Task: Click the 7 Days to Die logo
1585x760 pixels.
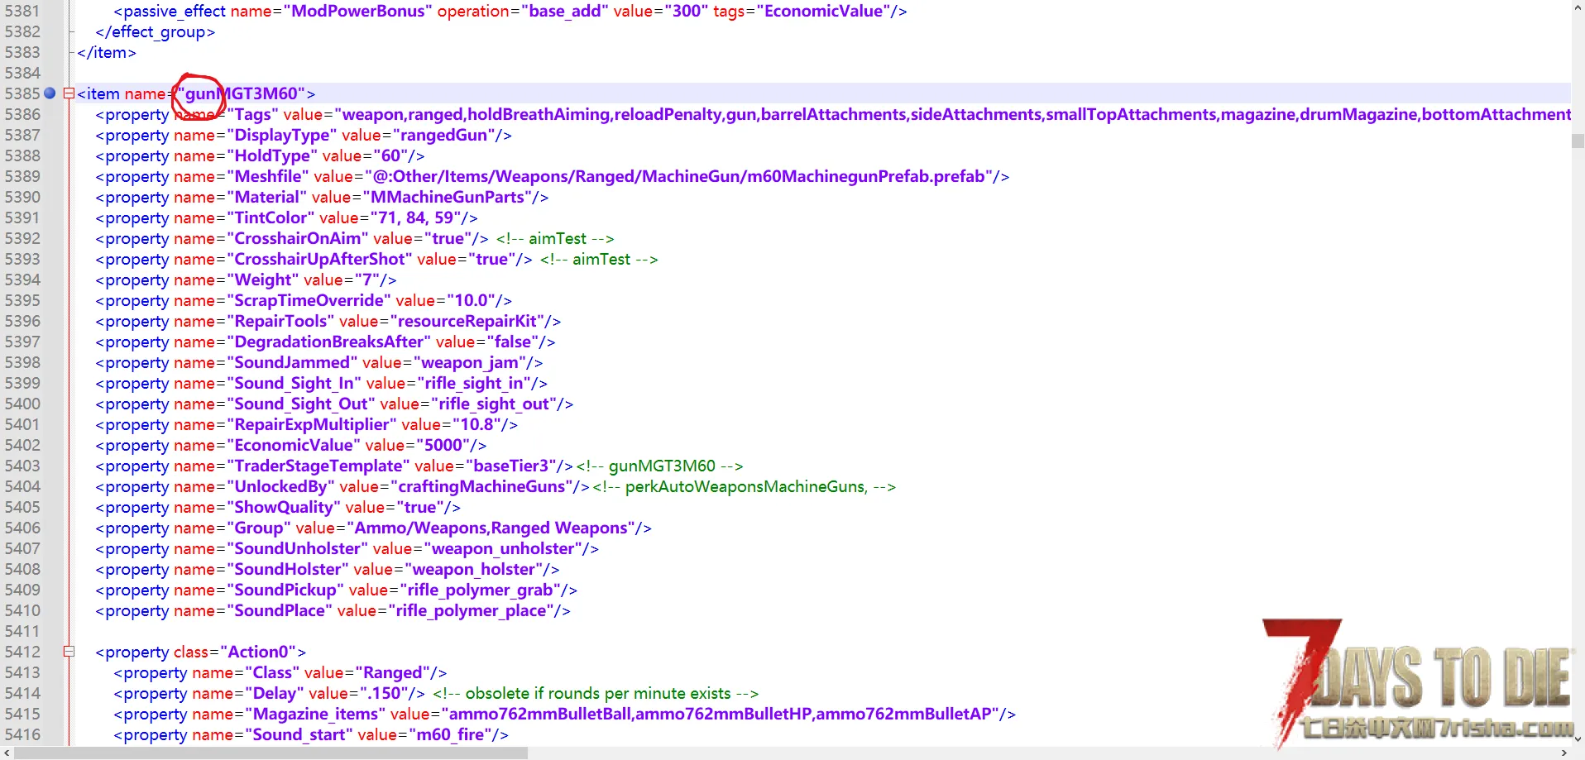Action: pos(1418,682)
